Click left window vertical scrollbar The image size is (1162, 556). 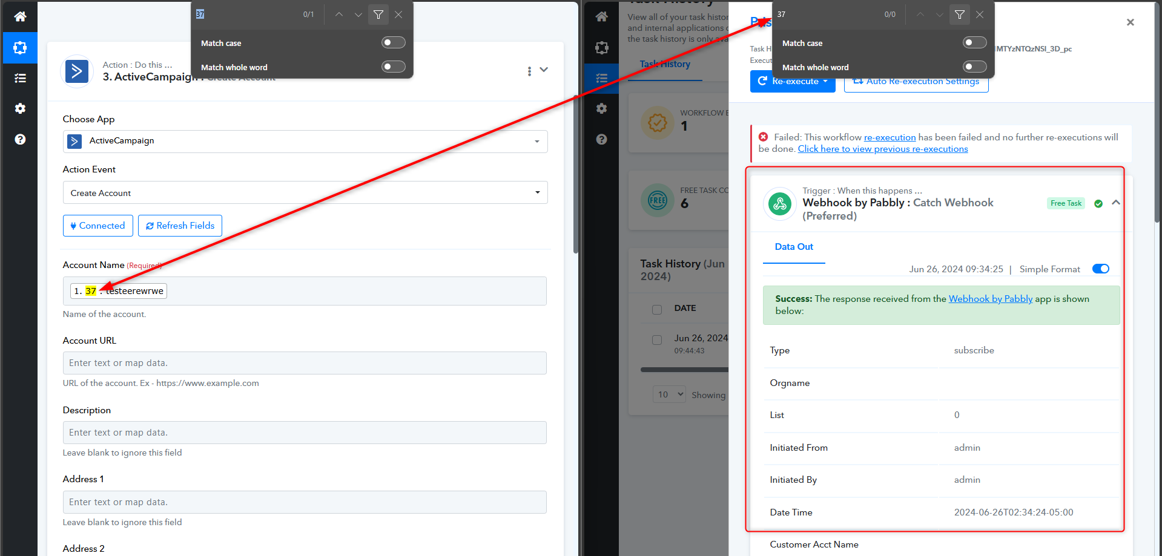(x=575, y=174)
